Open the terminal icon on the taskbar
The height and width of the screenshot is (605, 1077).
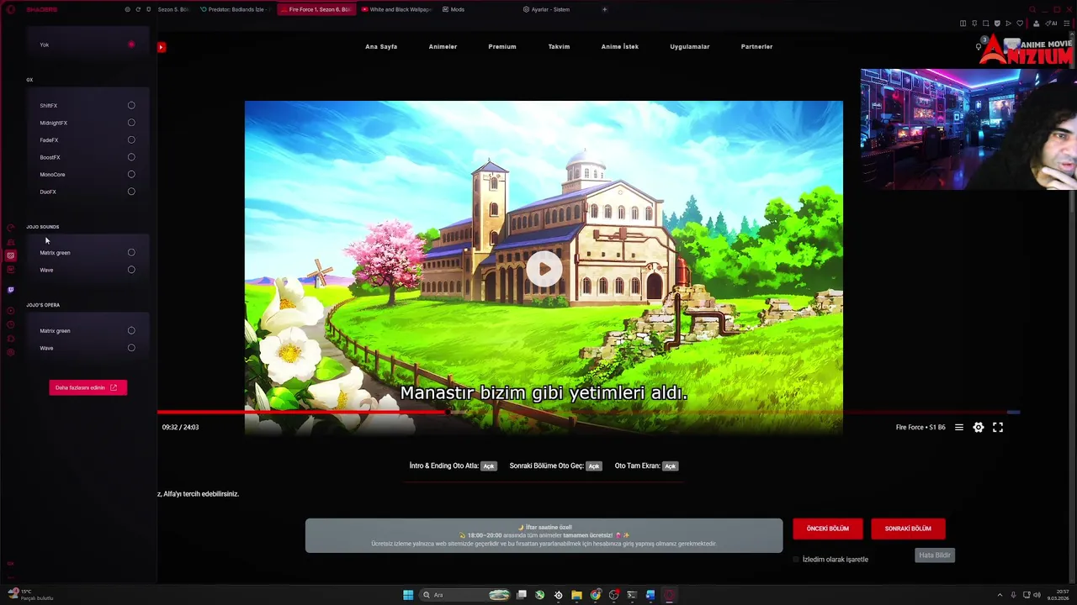point(632,595)
